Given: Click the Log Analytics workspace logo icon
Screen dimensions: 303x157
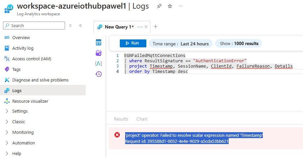Looking at the screenshot, I should [9, 9].
